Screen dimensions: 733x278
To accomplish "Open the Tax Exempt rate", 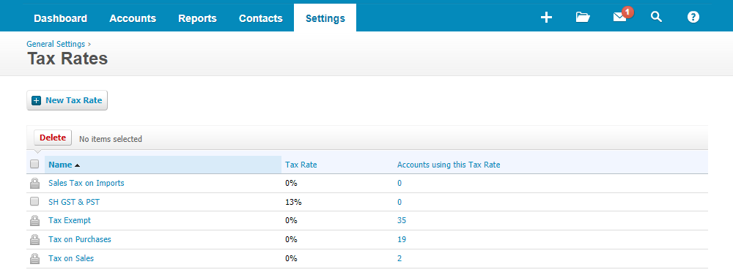I will pos(70,220).
